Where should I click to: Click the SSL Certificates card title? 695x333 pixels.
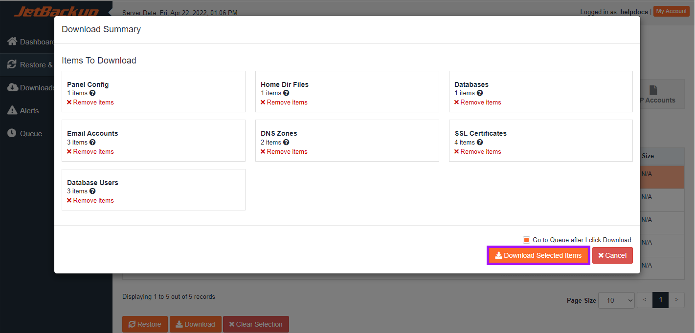(x=480, y=133)
